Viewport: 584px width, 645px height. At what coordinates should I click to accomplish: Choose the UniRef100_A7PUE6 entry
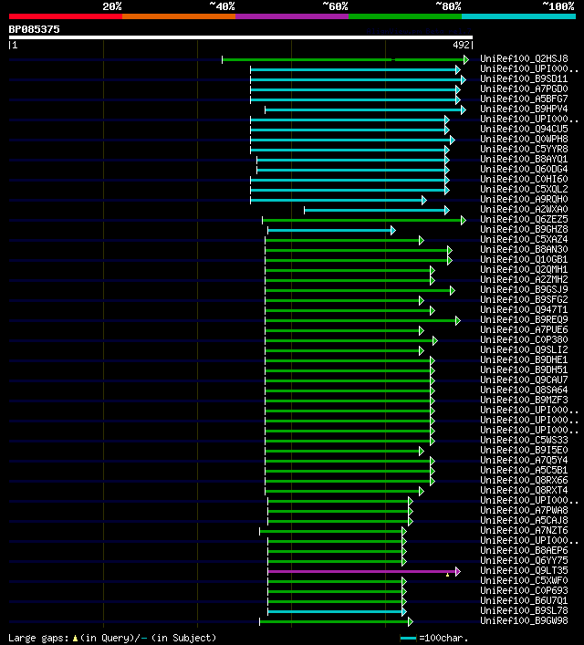[524, 330]
